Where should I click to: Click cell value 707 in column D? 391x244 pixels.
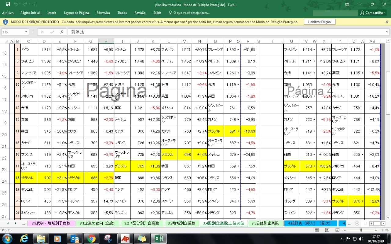[44, 178]
